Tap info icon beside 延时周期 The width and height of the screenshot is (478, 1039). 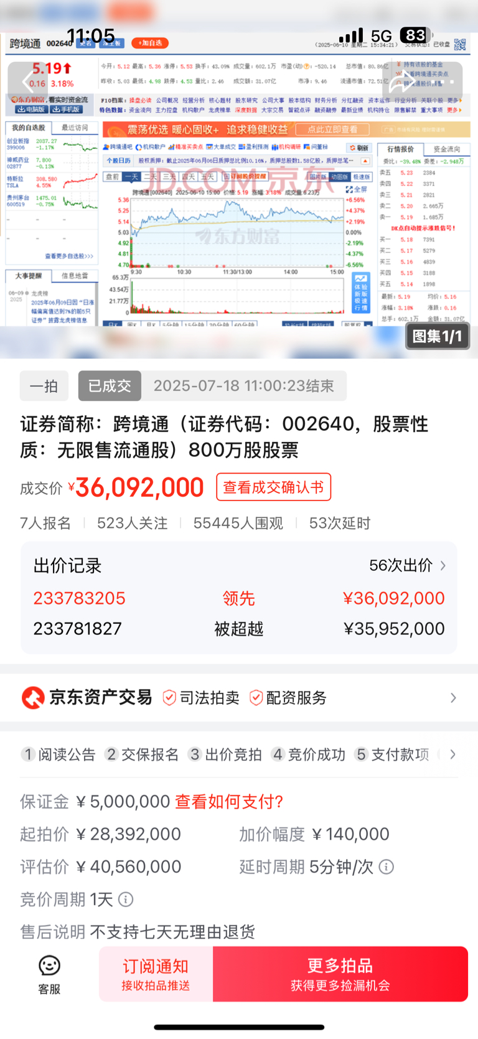click(387, 867)
